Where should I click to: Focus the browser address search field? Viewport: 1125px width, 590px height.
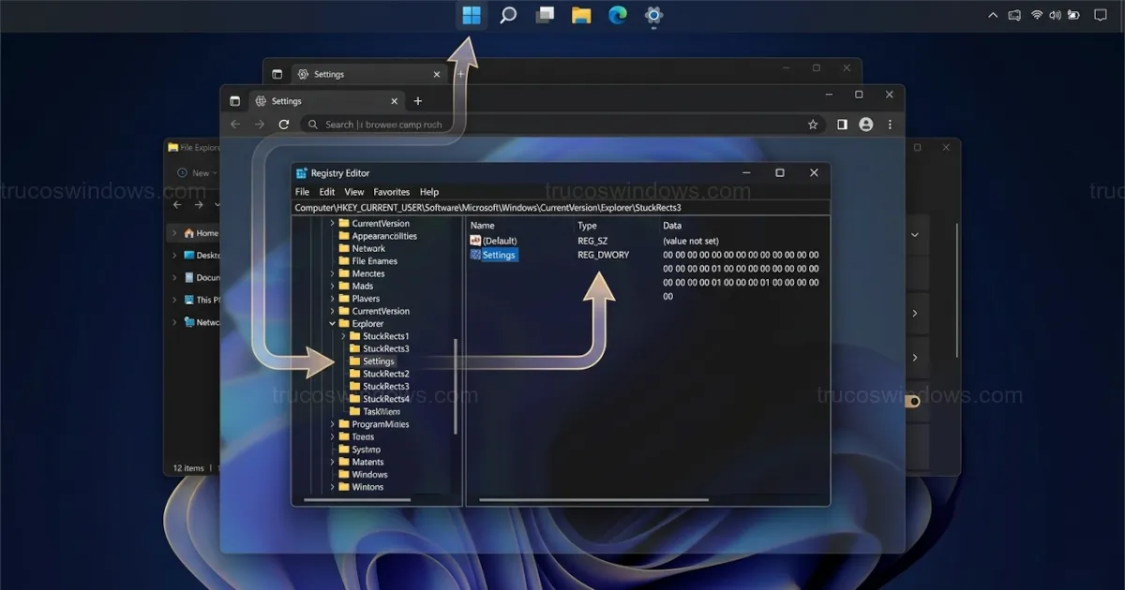point(561,125)
